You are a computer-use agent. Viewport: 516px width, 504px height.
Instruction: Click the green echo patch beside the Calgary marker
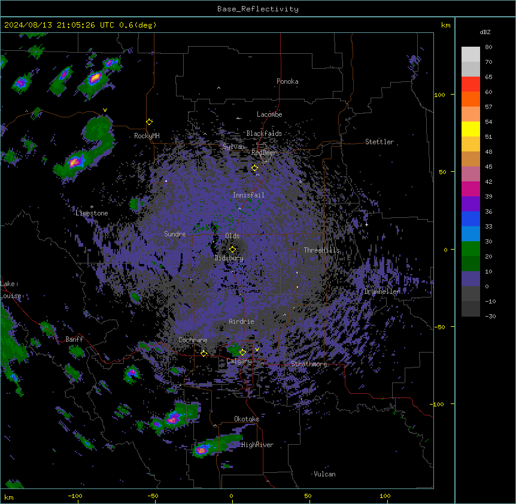point(234,349)
